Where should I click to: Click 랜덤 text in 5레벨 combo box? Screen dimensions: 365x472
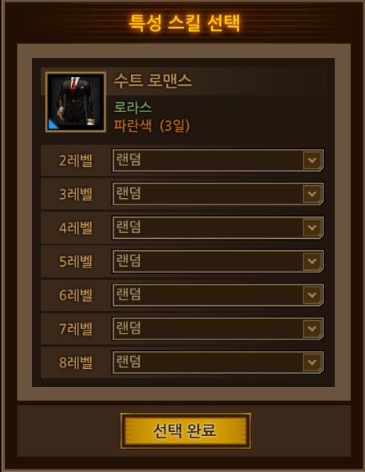point(128,261)
